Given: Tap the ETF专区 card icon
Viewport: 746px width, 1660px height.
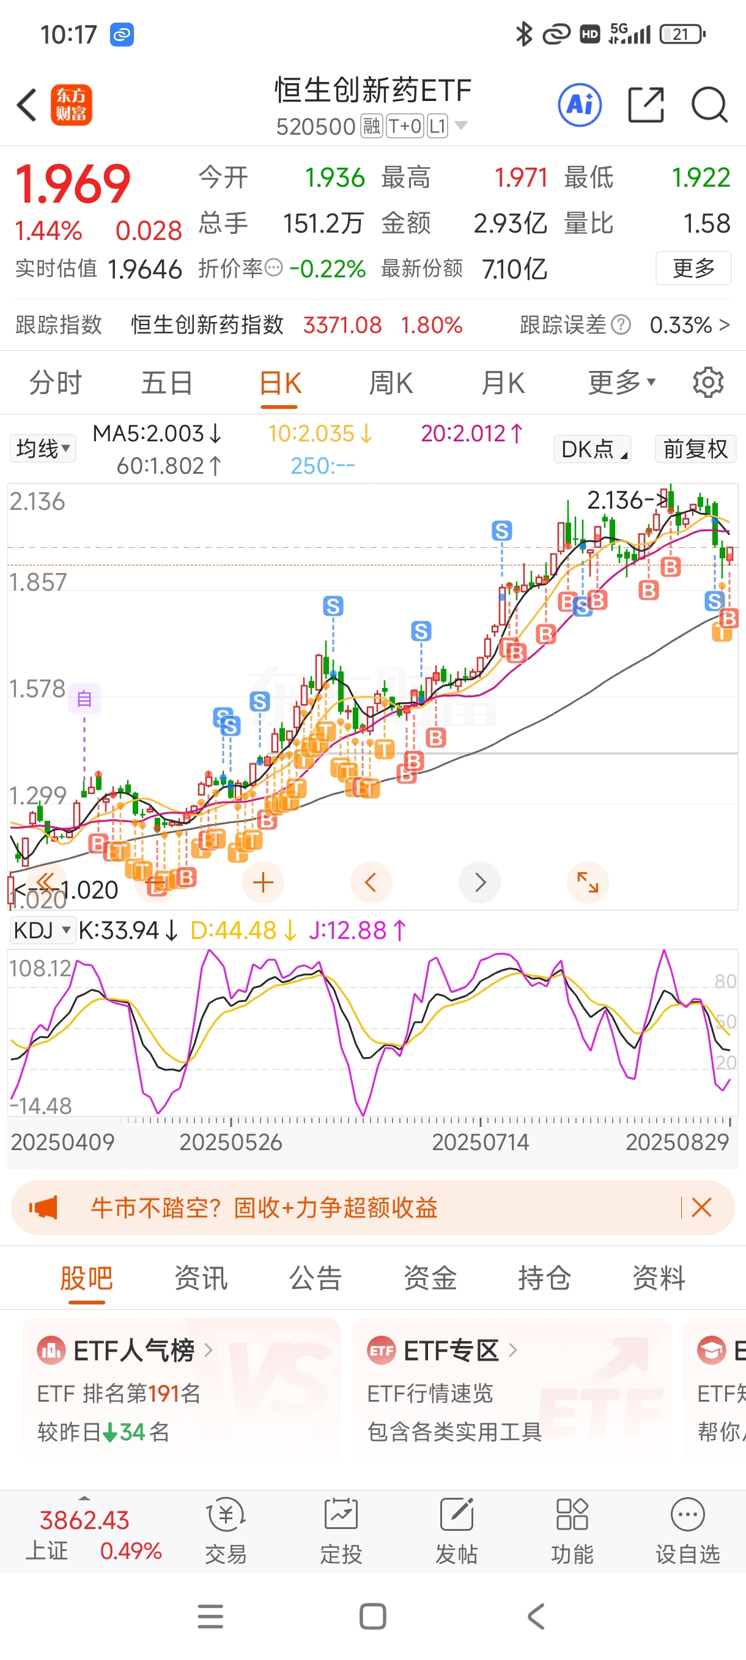Looking at the screenshot, I should point(381,1350).
